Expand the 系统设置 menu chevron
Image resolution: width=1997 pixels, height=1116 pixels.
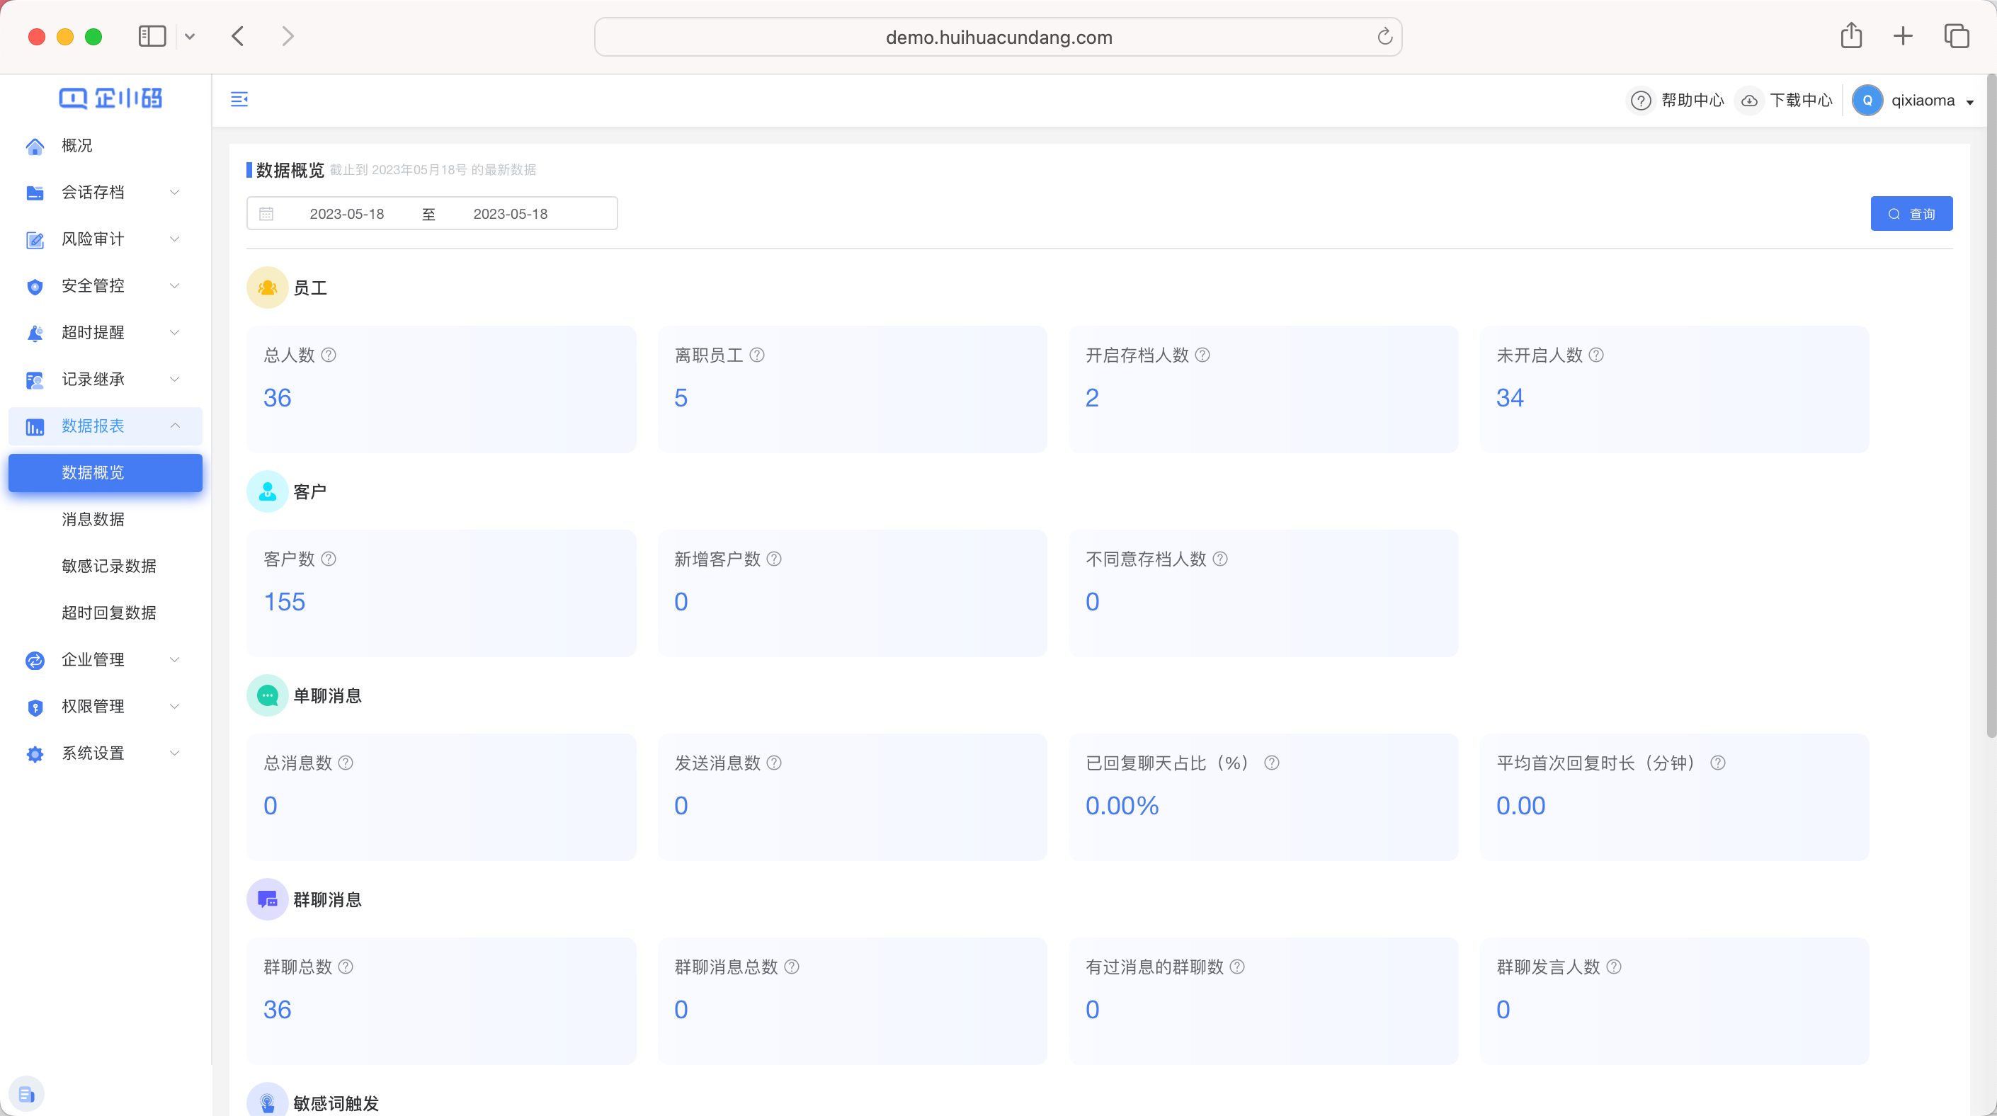point(174,753)
